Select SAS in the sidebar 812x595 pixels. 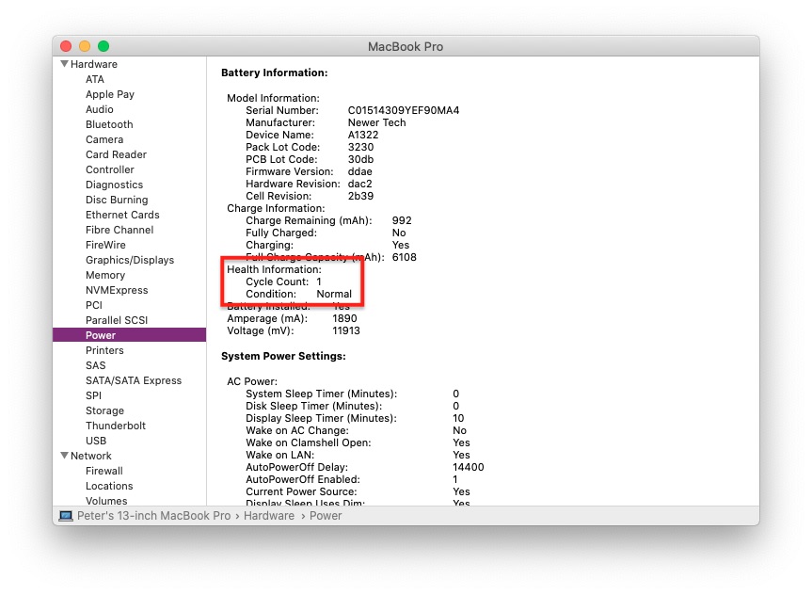tap(95, 365)
